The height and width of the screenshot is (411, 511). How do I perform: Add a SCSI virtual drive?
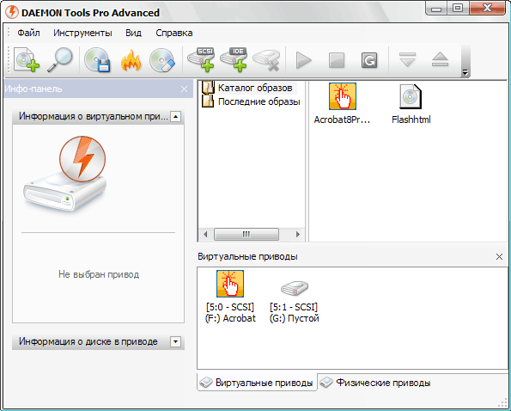[201, 59]
